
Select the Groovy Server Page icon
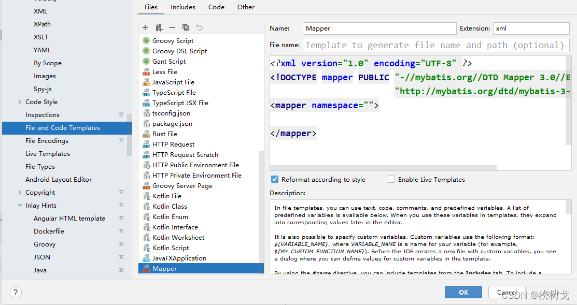pyautogui.click(x=146, y=185)
